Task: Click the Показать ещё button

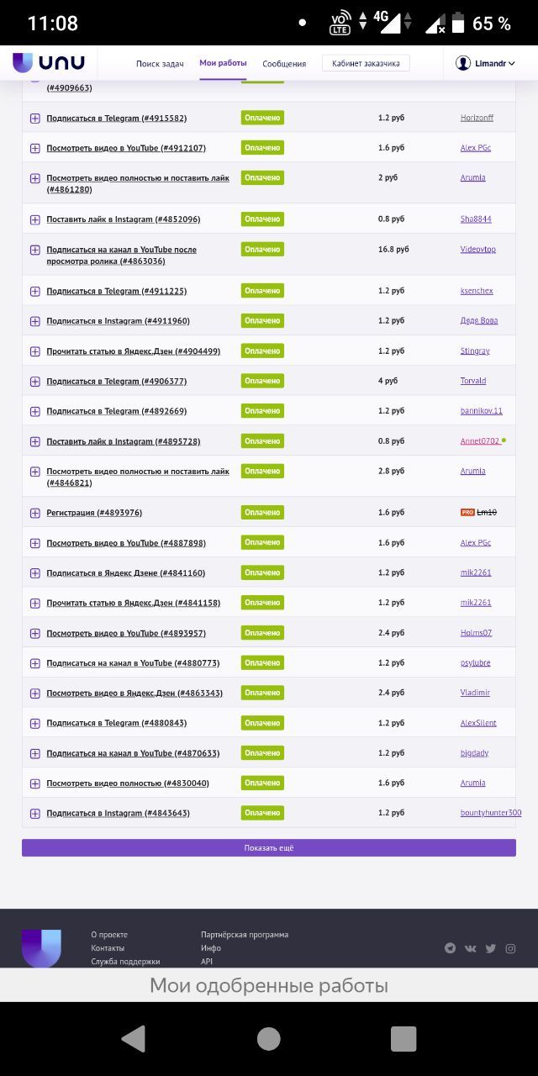Action: pyautogui.click(x=269, y=847)
